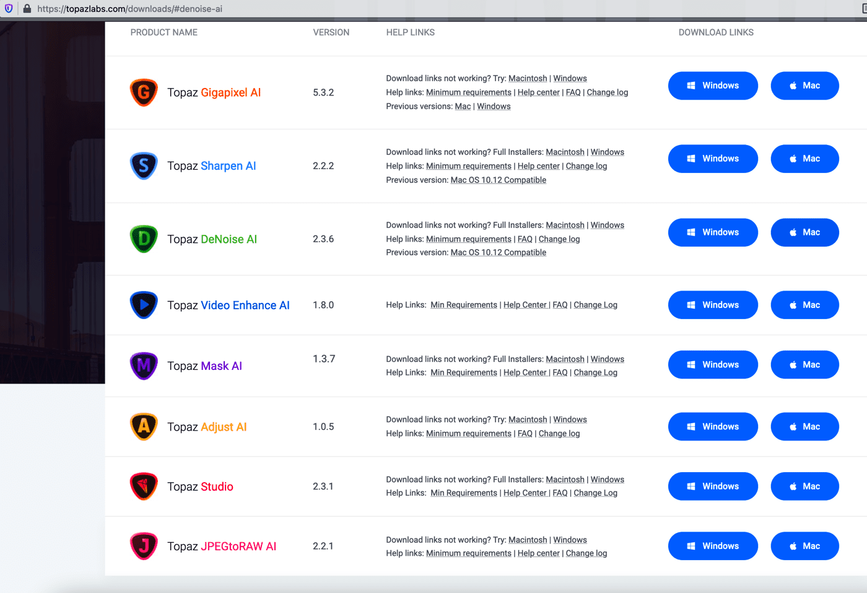The image size is (867, 593).
Task: Open Sharpen AI full installer Windows link
Action: pos(608,152)
